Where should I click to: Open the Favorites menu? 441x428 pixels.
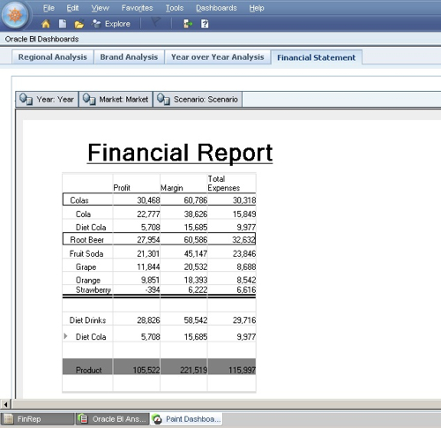point(137,8)
